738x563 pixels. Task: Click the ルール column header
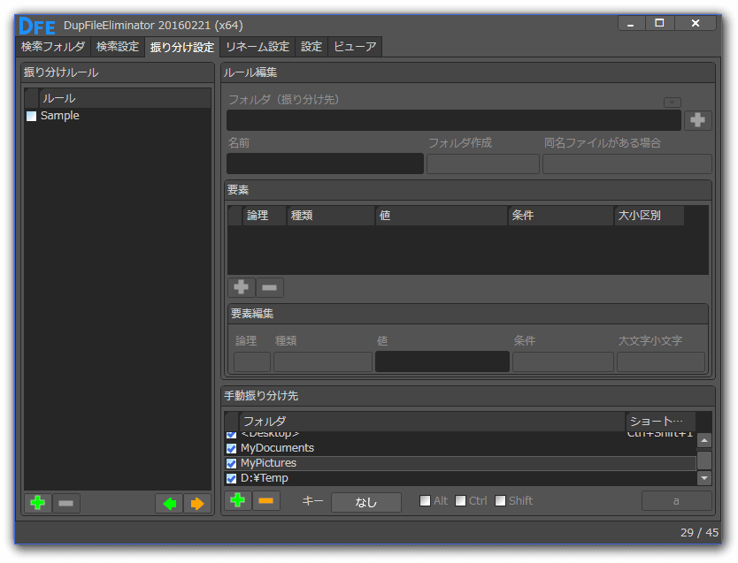click(125, 98)
